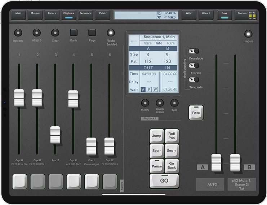Click the 61% battery indicator

(170, 17)
